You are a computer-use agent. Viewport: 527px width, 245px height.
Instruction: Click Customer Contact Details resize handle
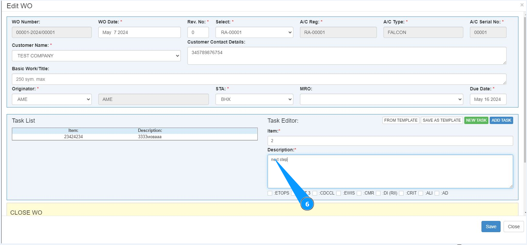click(504, 62)
